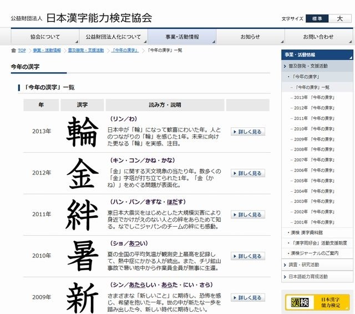Open 2003年「今年の漢字」 sidebar link
355x314 pixels.
(315, 202)
